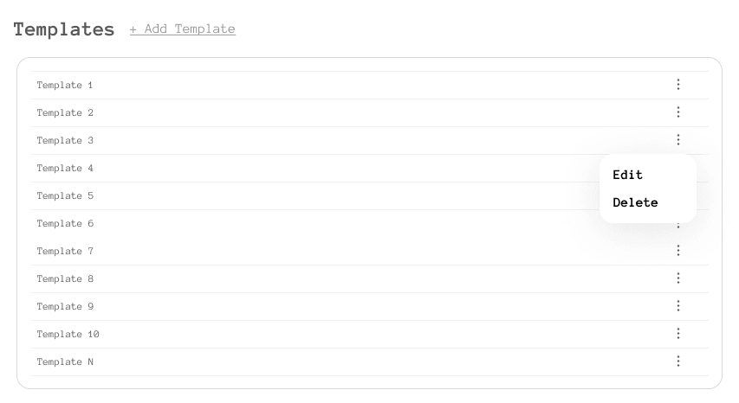Choose Edit from the context menu

(628, 175)
